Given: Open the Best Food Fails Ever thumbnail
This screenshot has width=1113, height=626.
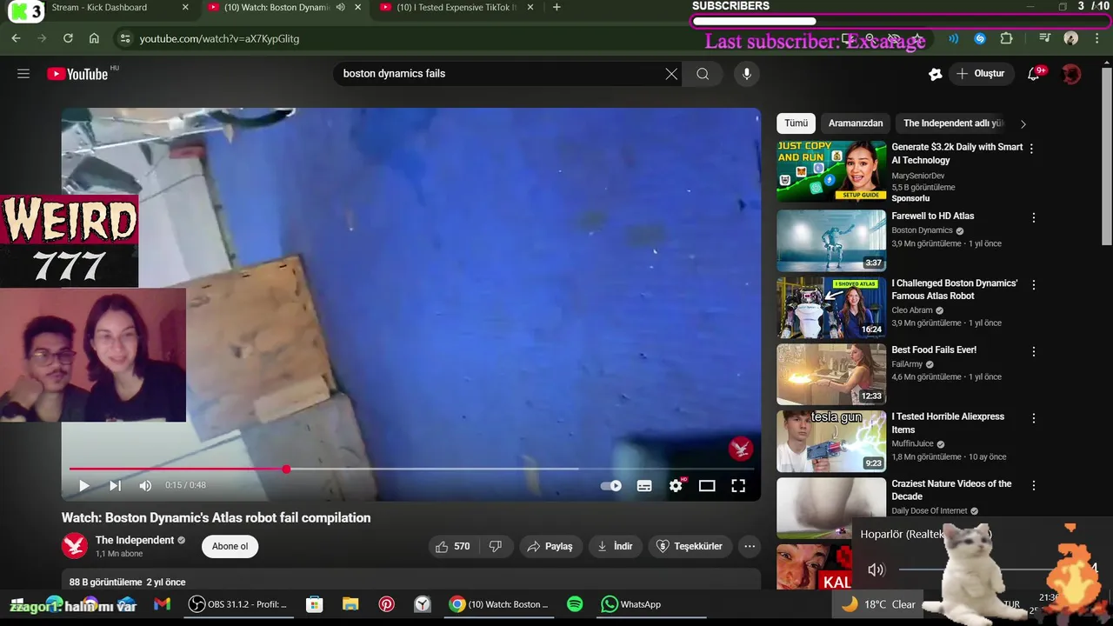Looking at the screenshot, I should point(831,374).
